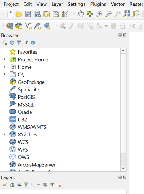
Task: Toggle Editing with pencil icon
Action: (x=71, y=26)
